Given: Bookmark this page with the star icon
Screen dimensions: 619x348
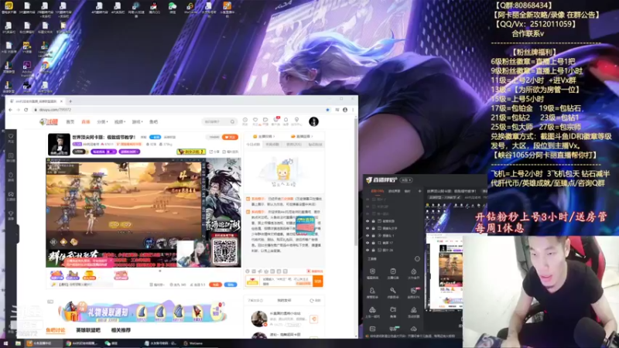Looking at the screenshot, I should tap(327, 110).
